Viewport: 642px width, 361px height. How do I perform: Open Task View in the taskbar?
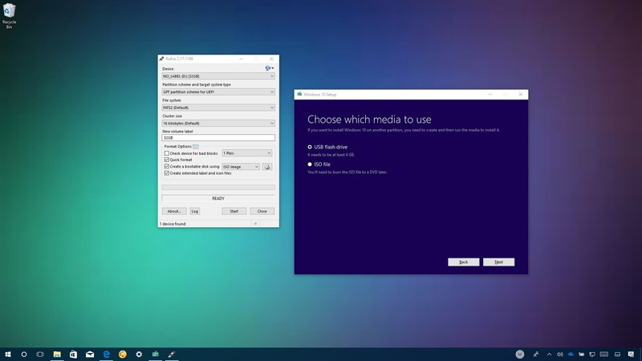(x=39, y=354)
